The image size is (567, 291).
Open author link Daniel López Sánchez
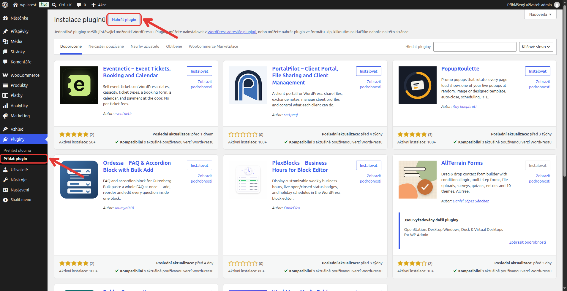[x=471, y=201]
